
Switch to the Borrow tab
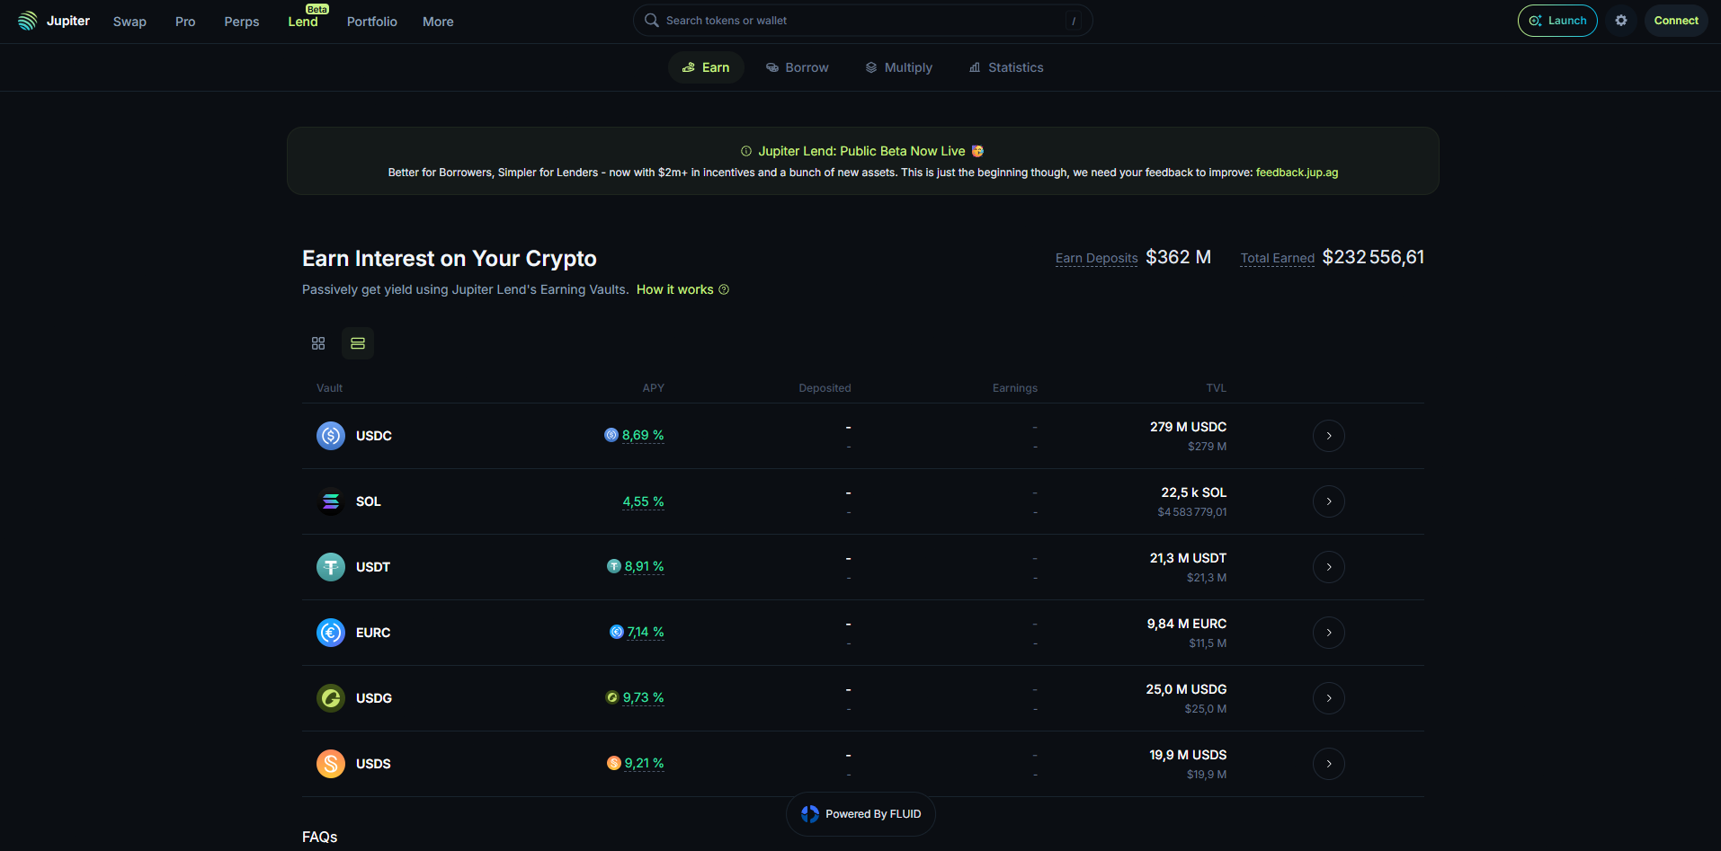pos(797,66)
